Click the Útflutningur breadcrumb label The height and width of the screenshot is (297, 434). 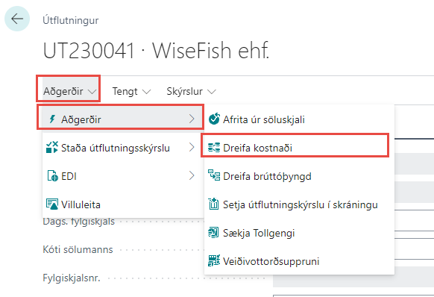(71, 20)
